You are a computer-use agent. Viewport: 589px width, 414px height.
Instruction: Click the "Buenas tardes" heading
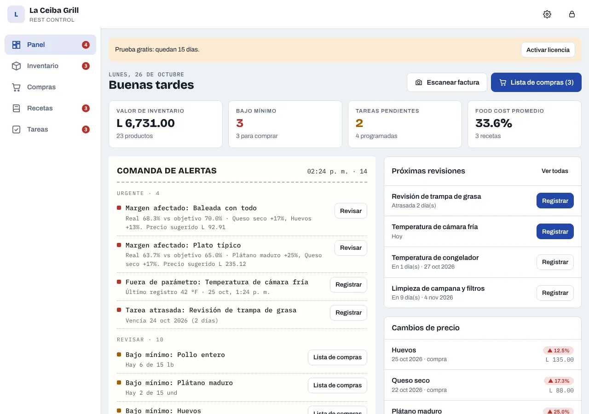click(x=151, y=85)
